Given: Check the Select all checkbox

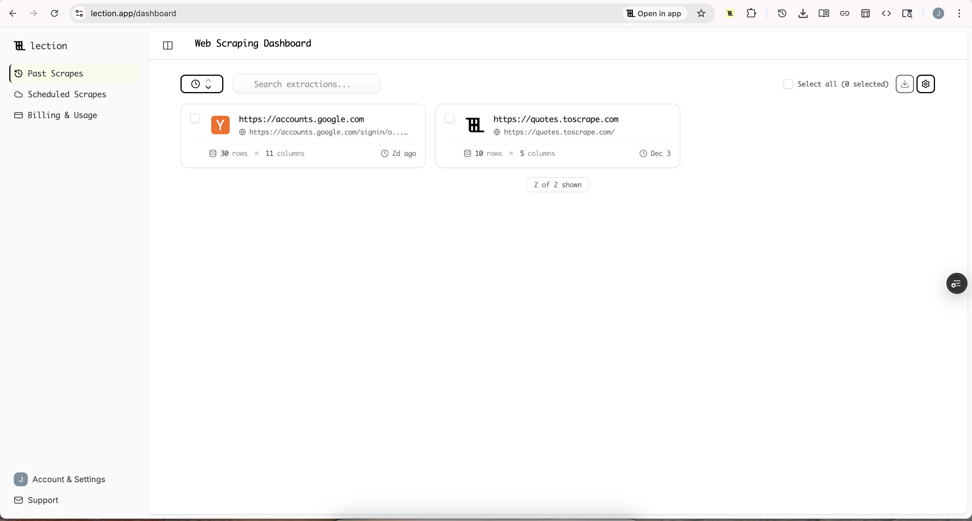Looking at the screenshot, I should 788,84.
